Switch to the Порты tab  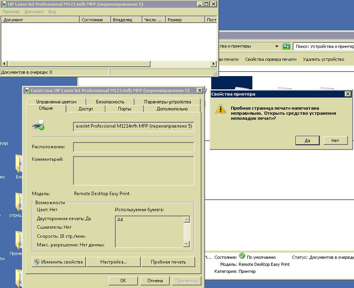click(x=125, y=109)
